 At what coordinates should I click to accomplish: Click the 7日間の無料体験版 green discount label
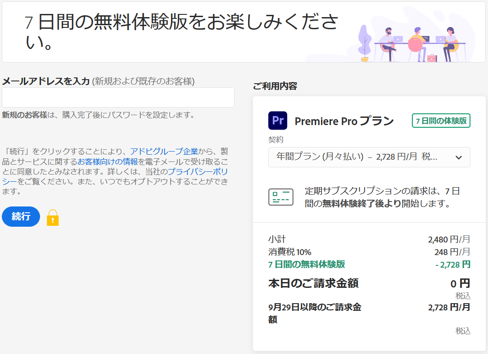[x=307, y=264]
